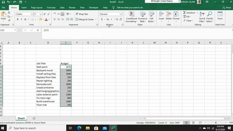The image size is (233, 131).
Task: Switch to the Review tab
Action: pos(72,8)
